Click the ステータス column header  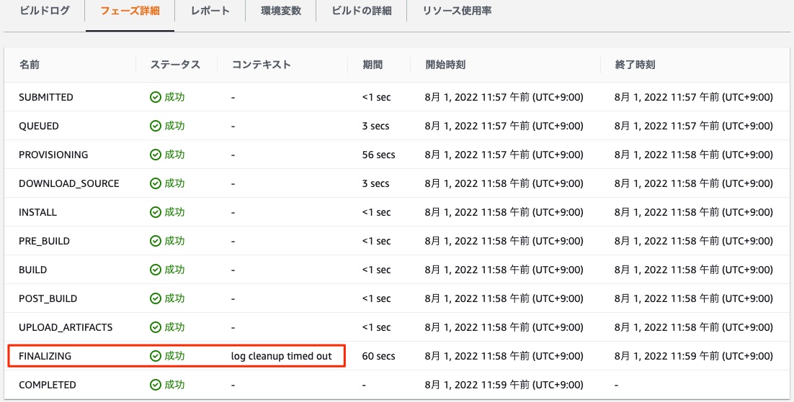[175, 65]
